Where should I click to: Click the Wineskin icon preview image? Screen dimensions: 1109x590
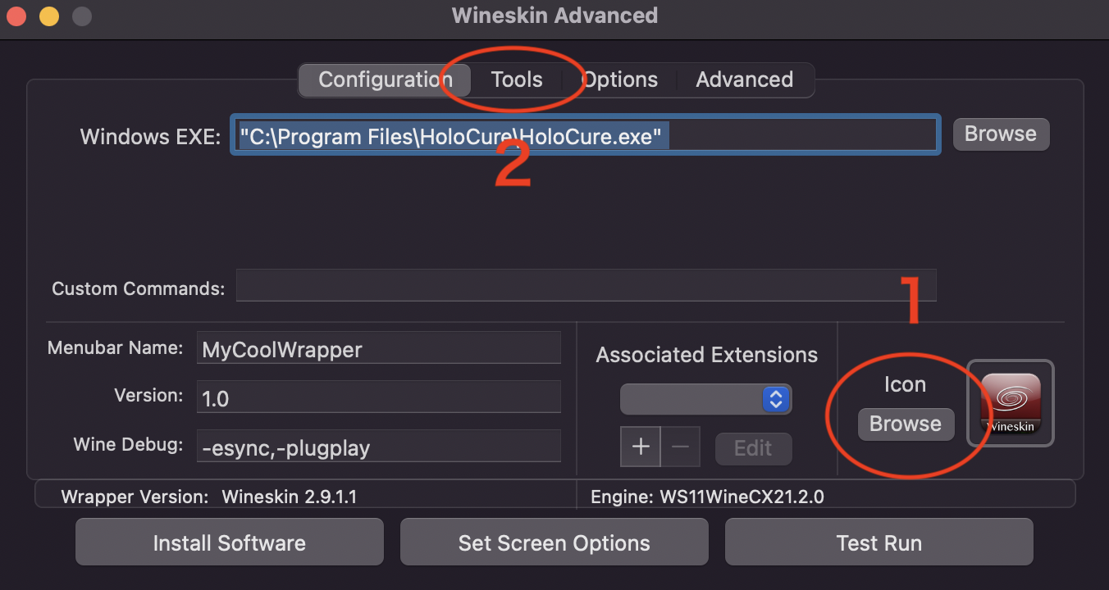click(1011, 403)
